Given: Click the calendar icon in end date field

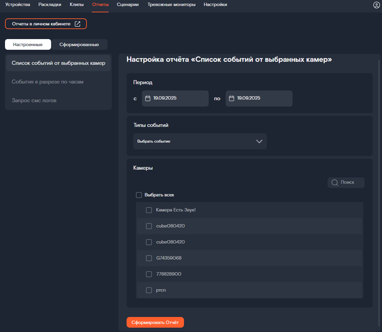Looking at the screenshot, I should coord(231,98).
